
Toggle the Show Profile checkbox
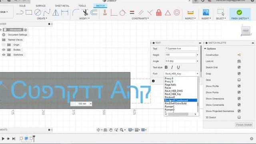239,86
